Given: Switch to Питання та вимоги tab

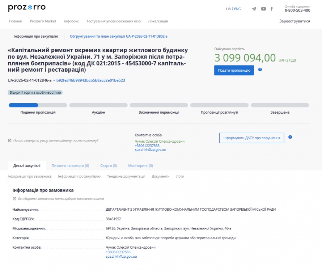Looking at the screenshot, I should (70, 166).
